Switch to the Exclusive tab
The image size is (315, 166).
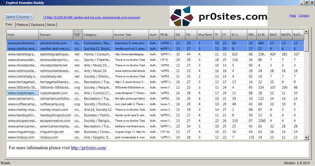pyautogui.click(x=38, y=25)
